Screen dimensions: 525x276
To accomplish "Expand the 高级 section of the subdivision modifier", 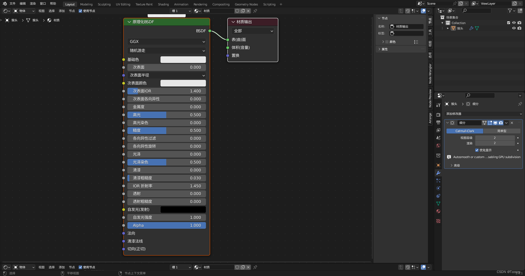I will pos(456,165).
